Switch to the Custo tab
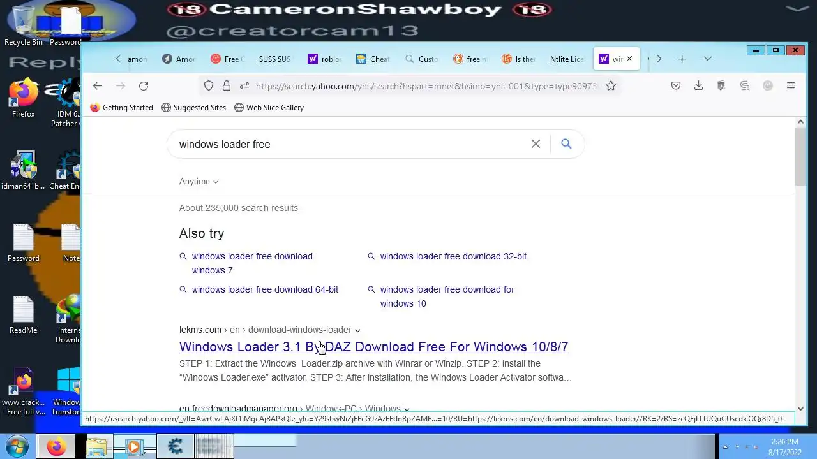Image resolution: width=817 pixels, height=459 pixels. coord(422,59)
